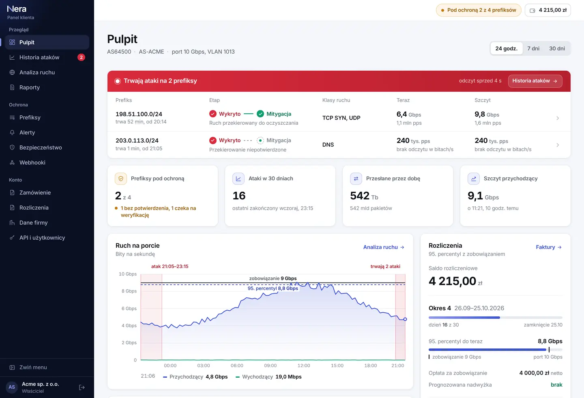Click the Przychodzący legend entry

(195, 377)
